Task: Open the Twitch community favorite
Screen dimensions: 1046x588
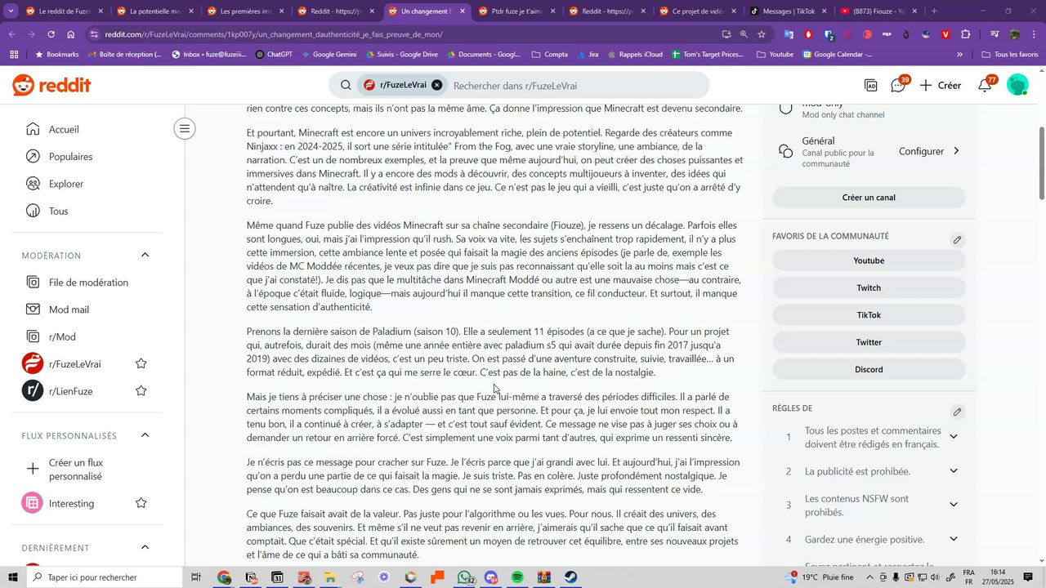Action: tap(869, 287)
